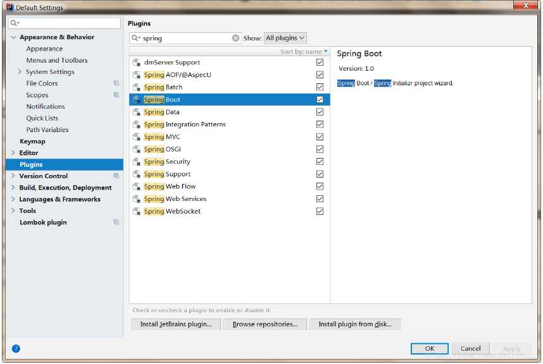The width and height of the screenshot is (543, 364).
Task: Uncheck the Spring Support plugin
Action: point(320,174)
